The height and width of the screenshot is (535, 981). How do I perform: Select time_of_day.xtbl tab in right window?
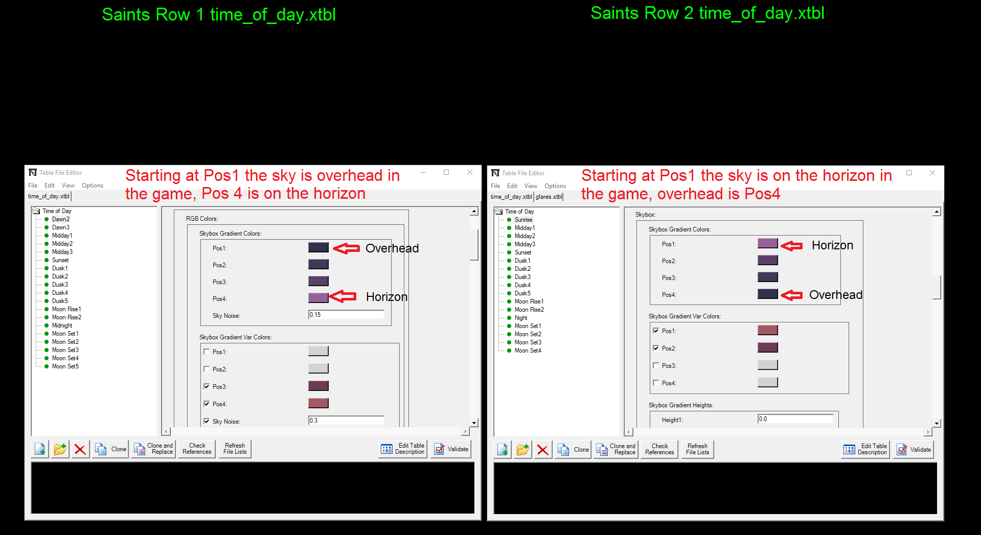(x=511, y=197)
